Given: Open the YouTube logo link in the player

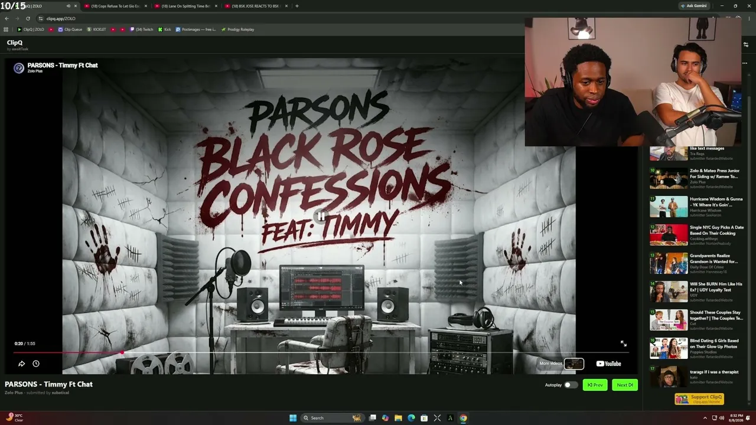Looking at the screenshot, I should [608, 364].
